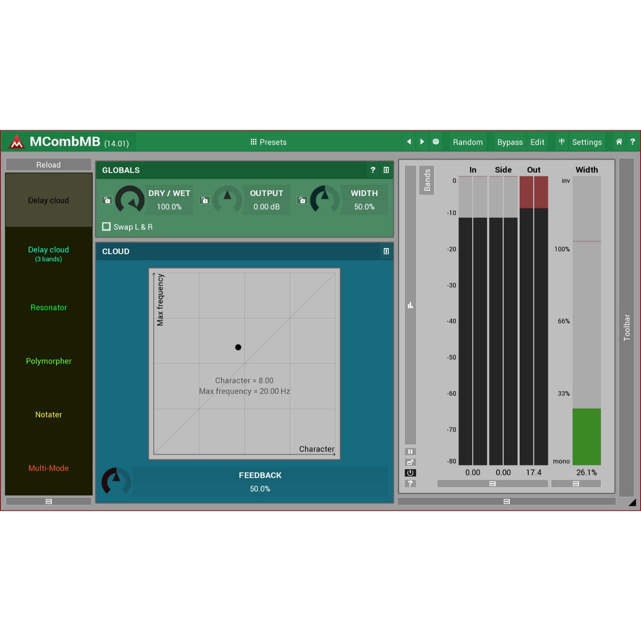Click the Random button
This screenshot has height=641, width=641.
coord(468,142)
